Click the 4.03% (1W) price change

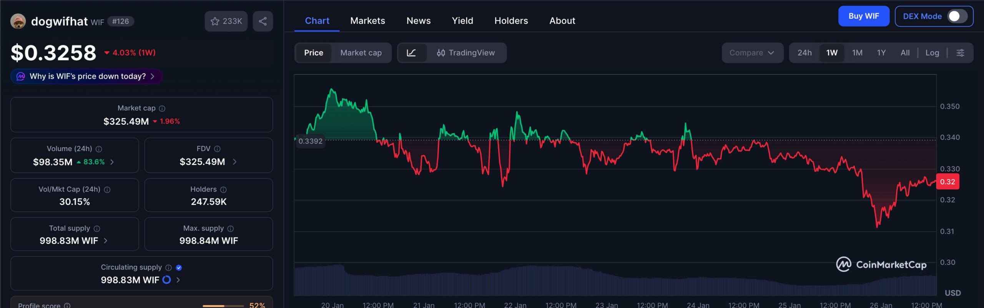130,53
